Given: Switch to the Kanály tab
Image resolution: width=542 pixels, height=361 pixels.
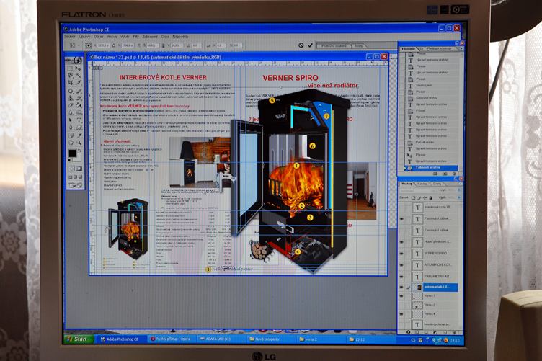Looking at the screenshot, I should pos(422,184).
